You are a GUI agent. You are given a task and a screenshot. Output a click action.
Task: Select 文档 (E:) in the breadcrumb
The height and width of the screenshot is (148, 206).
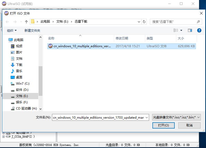coord(62,22)
